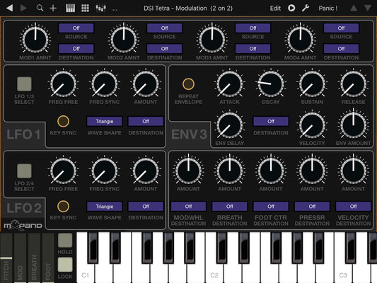Click the LFO 1 Amount knob
This screenshot has width=377, height=283.
[x=146, y=84]
